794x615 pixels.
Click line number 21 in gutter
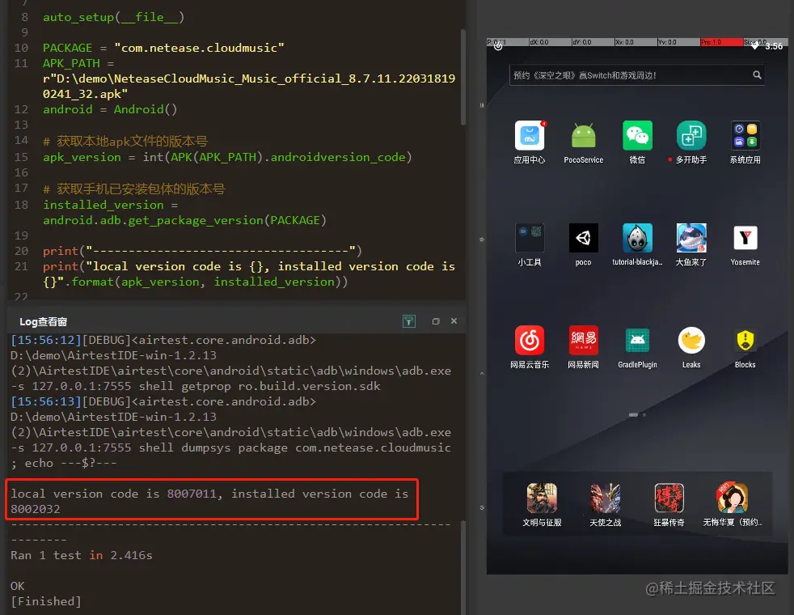click(x=21, y=266)
